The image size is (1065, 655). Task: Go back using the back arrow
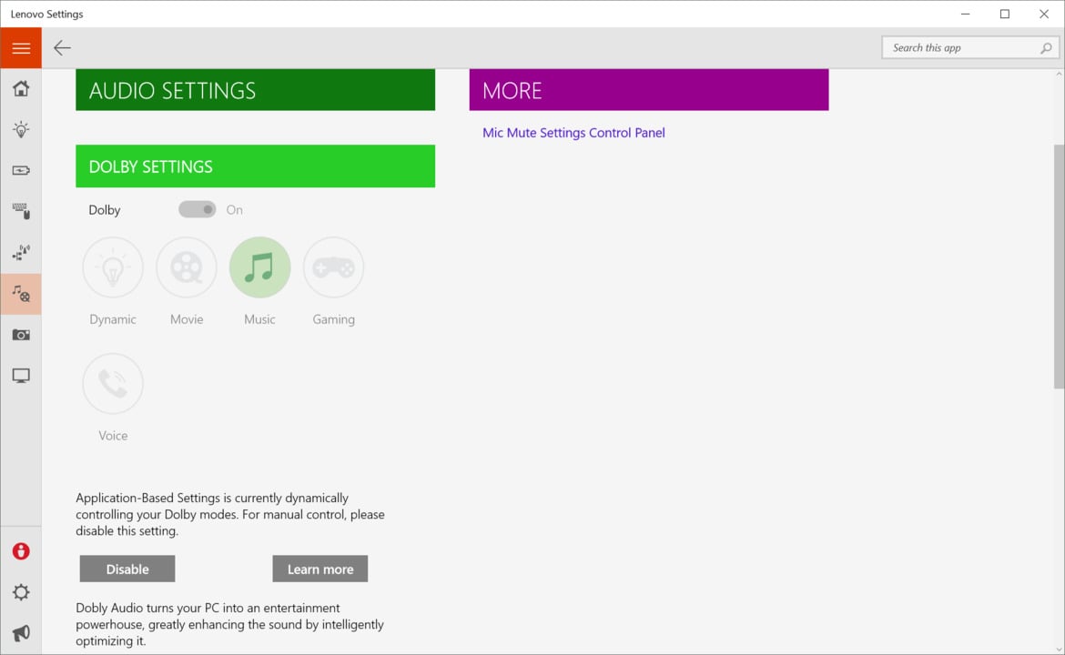click(62, 48)
